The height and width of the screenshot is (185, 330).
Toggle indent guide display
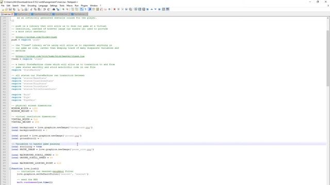coord(89,9)
